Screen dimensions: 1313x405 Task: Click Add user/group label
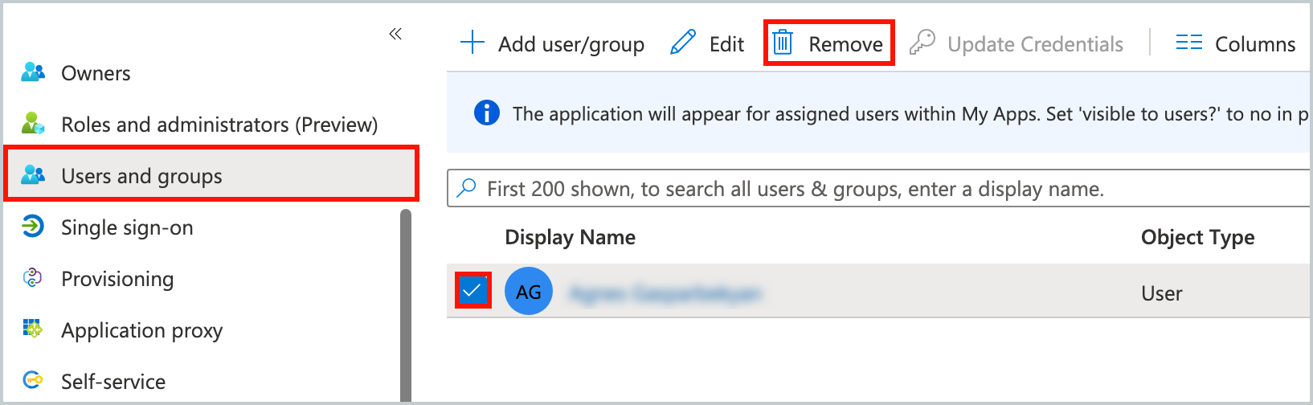pos(571,44)
